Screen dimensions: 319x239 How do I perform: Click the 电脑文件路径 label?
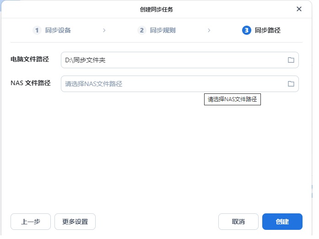pos(30,59)
